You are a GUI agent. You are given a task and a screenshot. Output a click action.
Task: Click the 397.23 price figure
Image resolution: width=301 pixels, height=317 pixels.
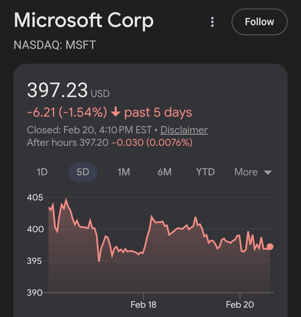point(57,90)
